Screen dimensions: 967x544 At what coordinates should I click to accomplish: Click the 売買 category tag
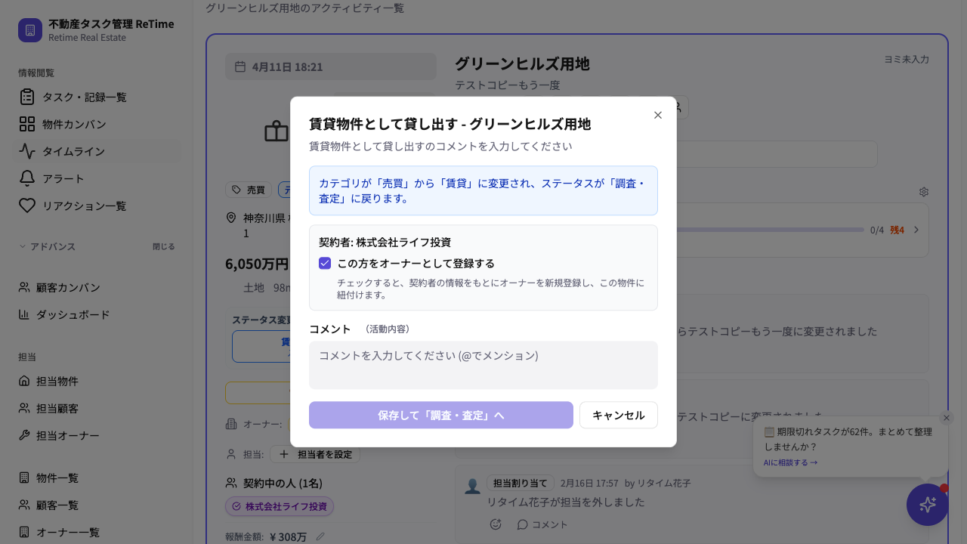coord(249,190)
